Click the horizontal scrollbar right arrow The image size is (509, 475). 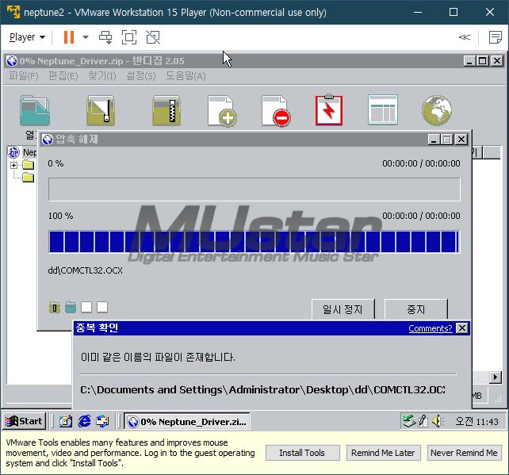[495, 377]
